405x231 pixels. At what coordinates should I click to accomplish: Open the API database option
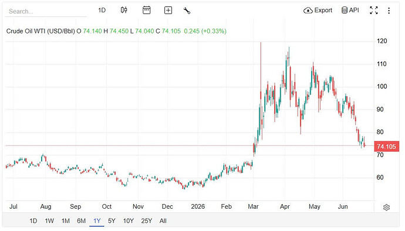pos(350,10)
